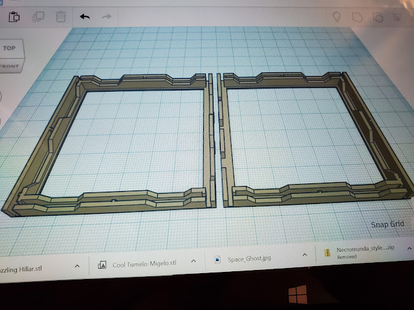The width and height of the screenshot is (414, 310).
Task: Undo the last action
Action: click(x=85, y=17)
